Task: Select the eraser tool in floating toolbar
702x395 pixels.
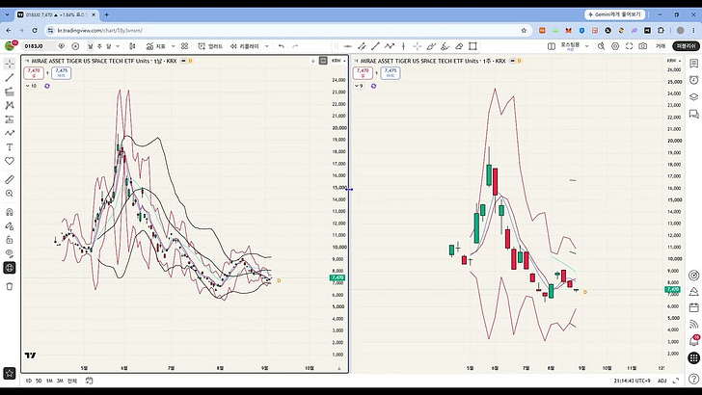Action: (x=459, y=46)
